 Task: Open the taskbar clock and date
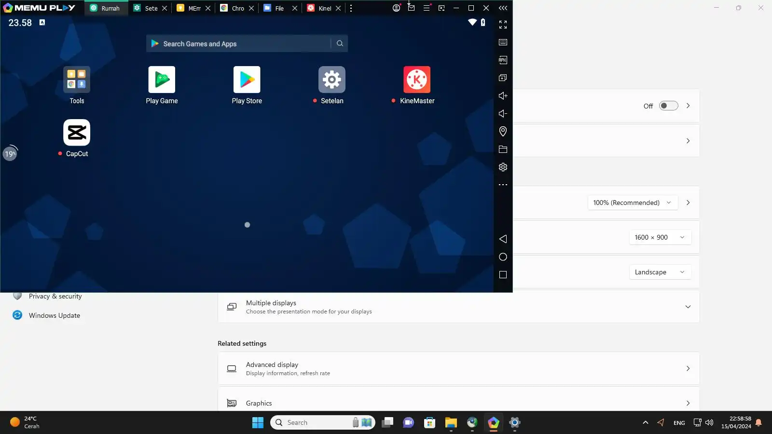click(x=736, y=423)
